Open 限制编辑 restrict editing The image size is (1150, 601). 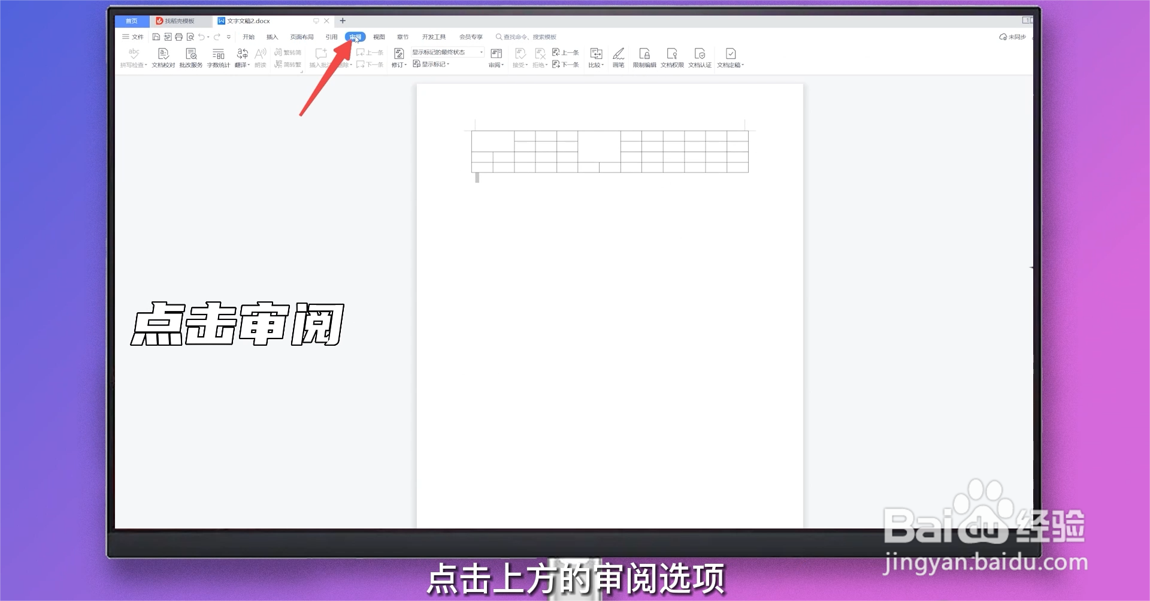coord(644,58)
